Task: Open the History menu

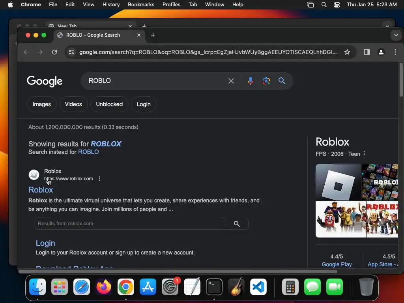Action: 111,5
